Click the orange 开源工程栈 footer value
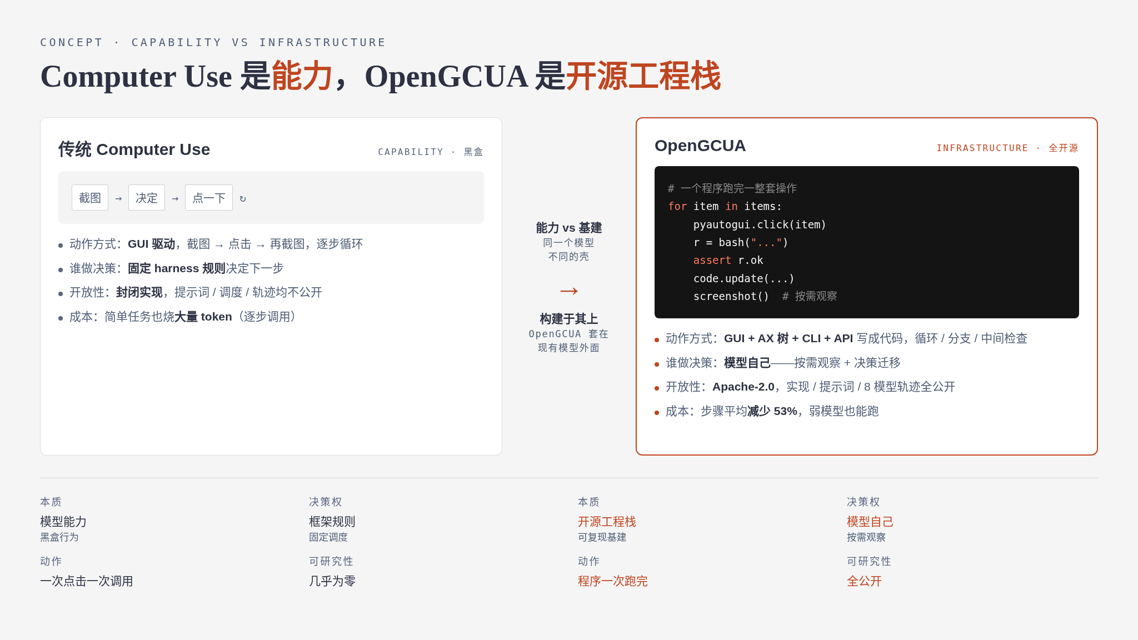 click(x=607, y=522)
